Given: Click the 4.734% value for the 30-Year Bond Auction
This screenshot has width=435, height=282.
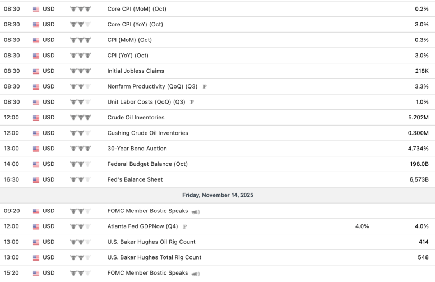Looking at the screenshot, I should click(418, 149).
